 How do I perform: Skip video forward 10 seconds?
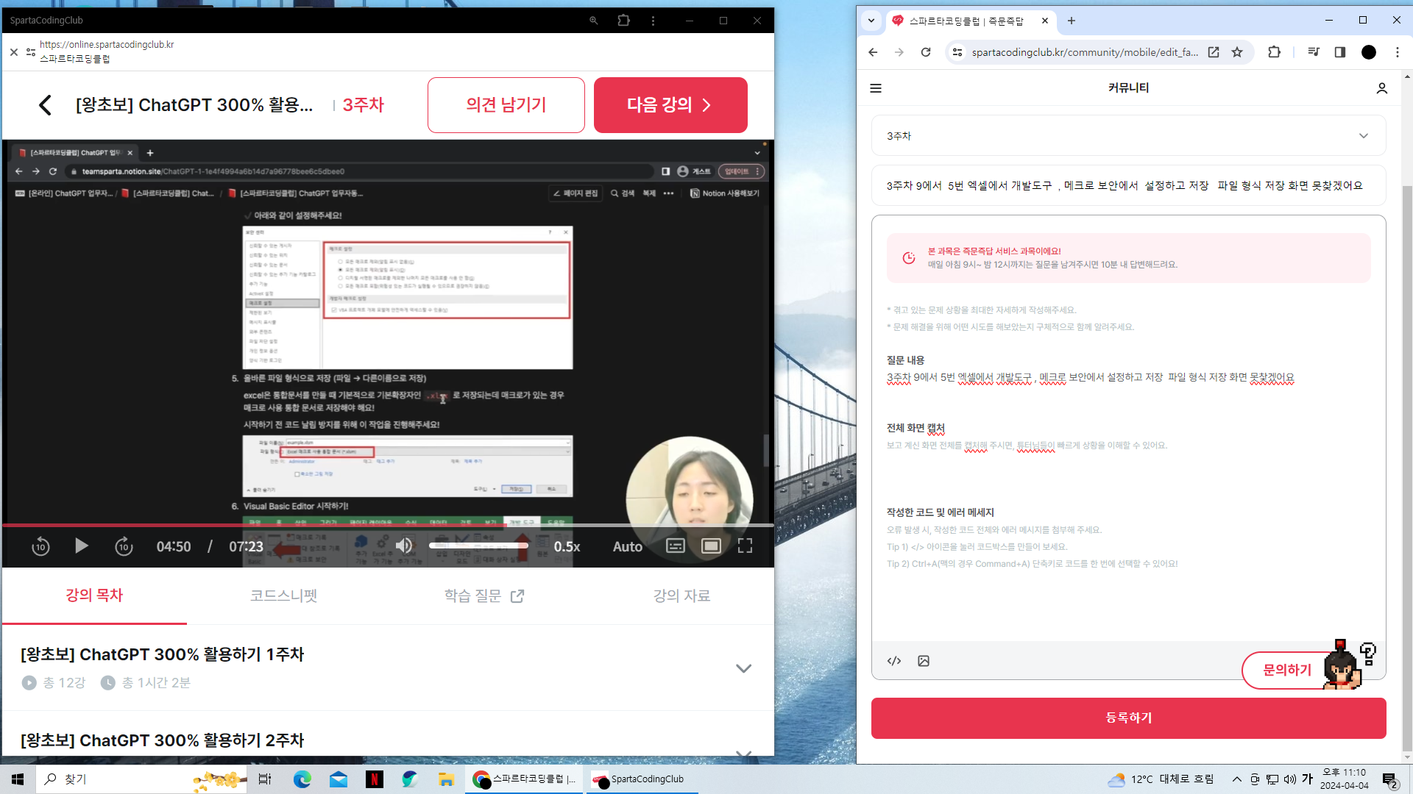pyautogui.click(x=124, y=546)
